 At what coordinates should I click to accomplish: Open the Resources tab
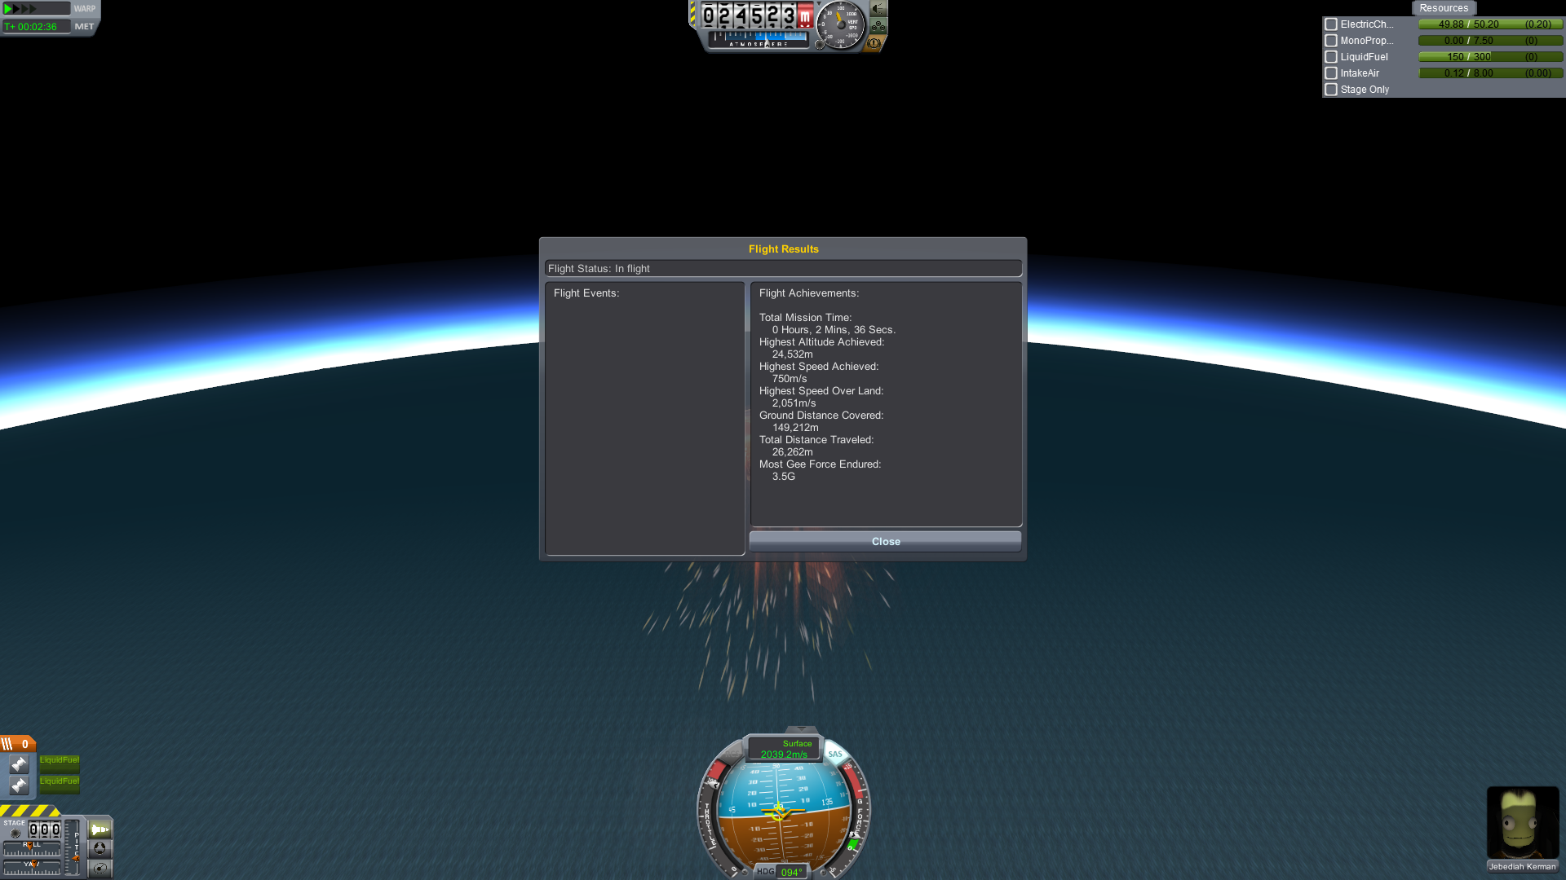(x=1443, y=8)
